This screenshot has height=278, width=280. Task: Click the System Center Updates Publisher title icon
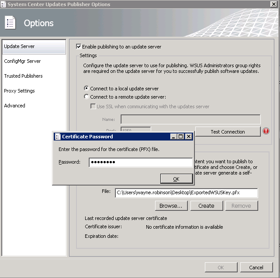(3, 4)
